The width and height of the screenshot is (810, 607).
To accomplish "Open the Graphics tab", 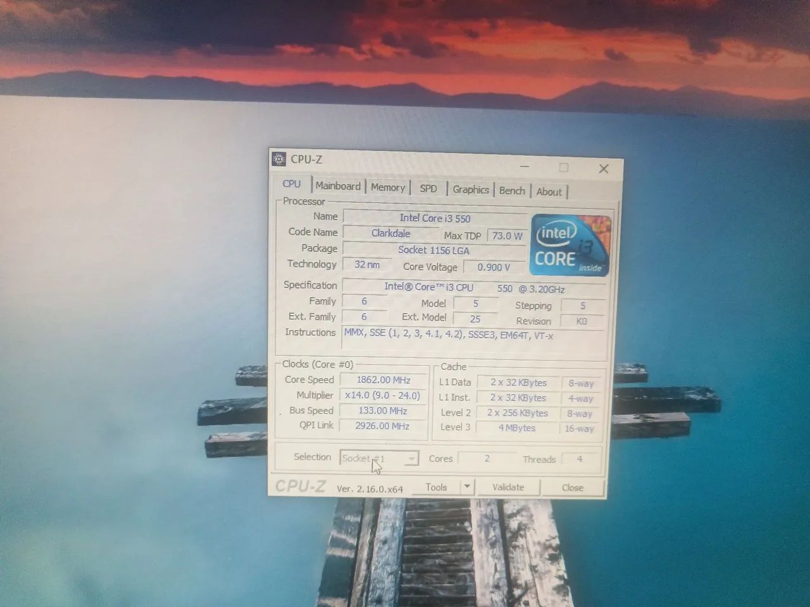I will (x=471, y=190).
